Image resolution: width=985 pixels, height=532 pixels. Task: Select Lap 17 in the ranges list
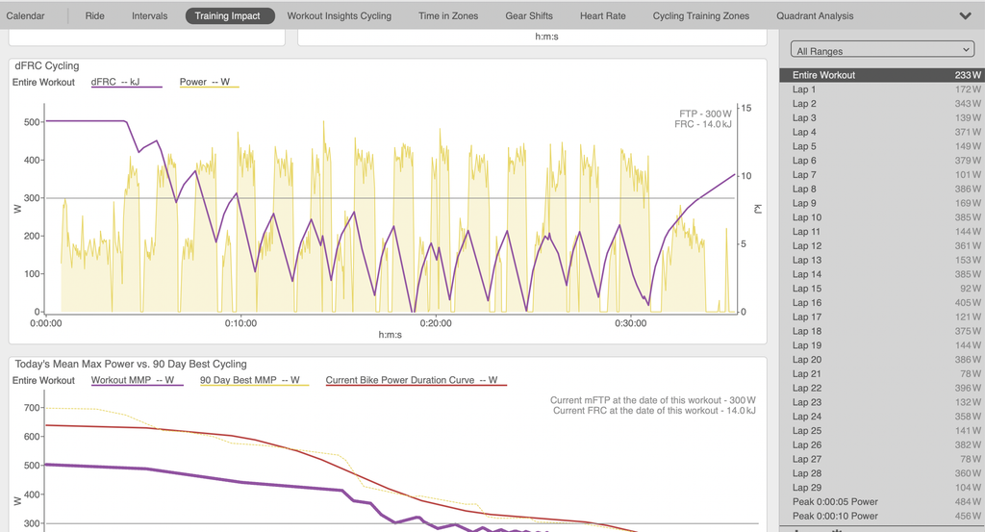click(x=882, y=317)
